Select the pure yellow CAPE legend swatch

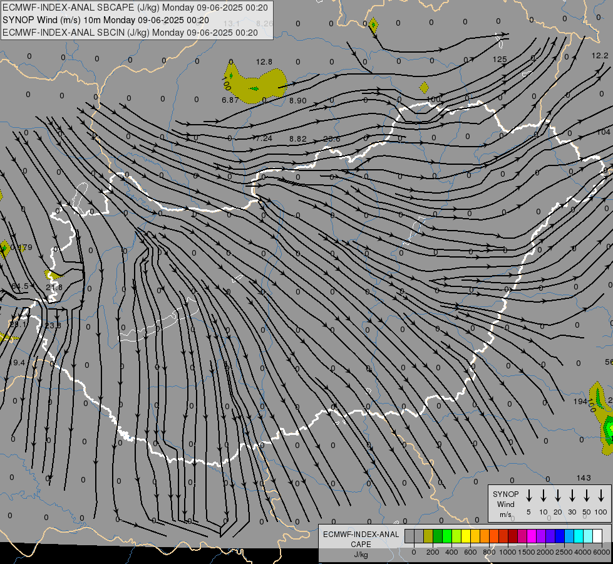(x=466, y=536)
